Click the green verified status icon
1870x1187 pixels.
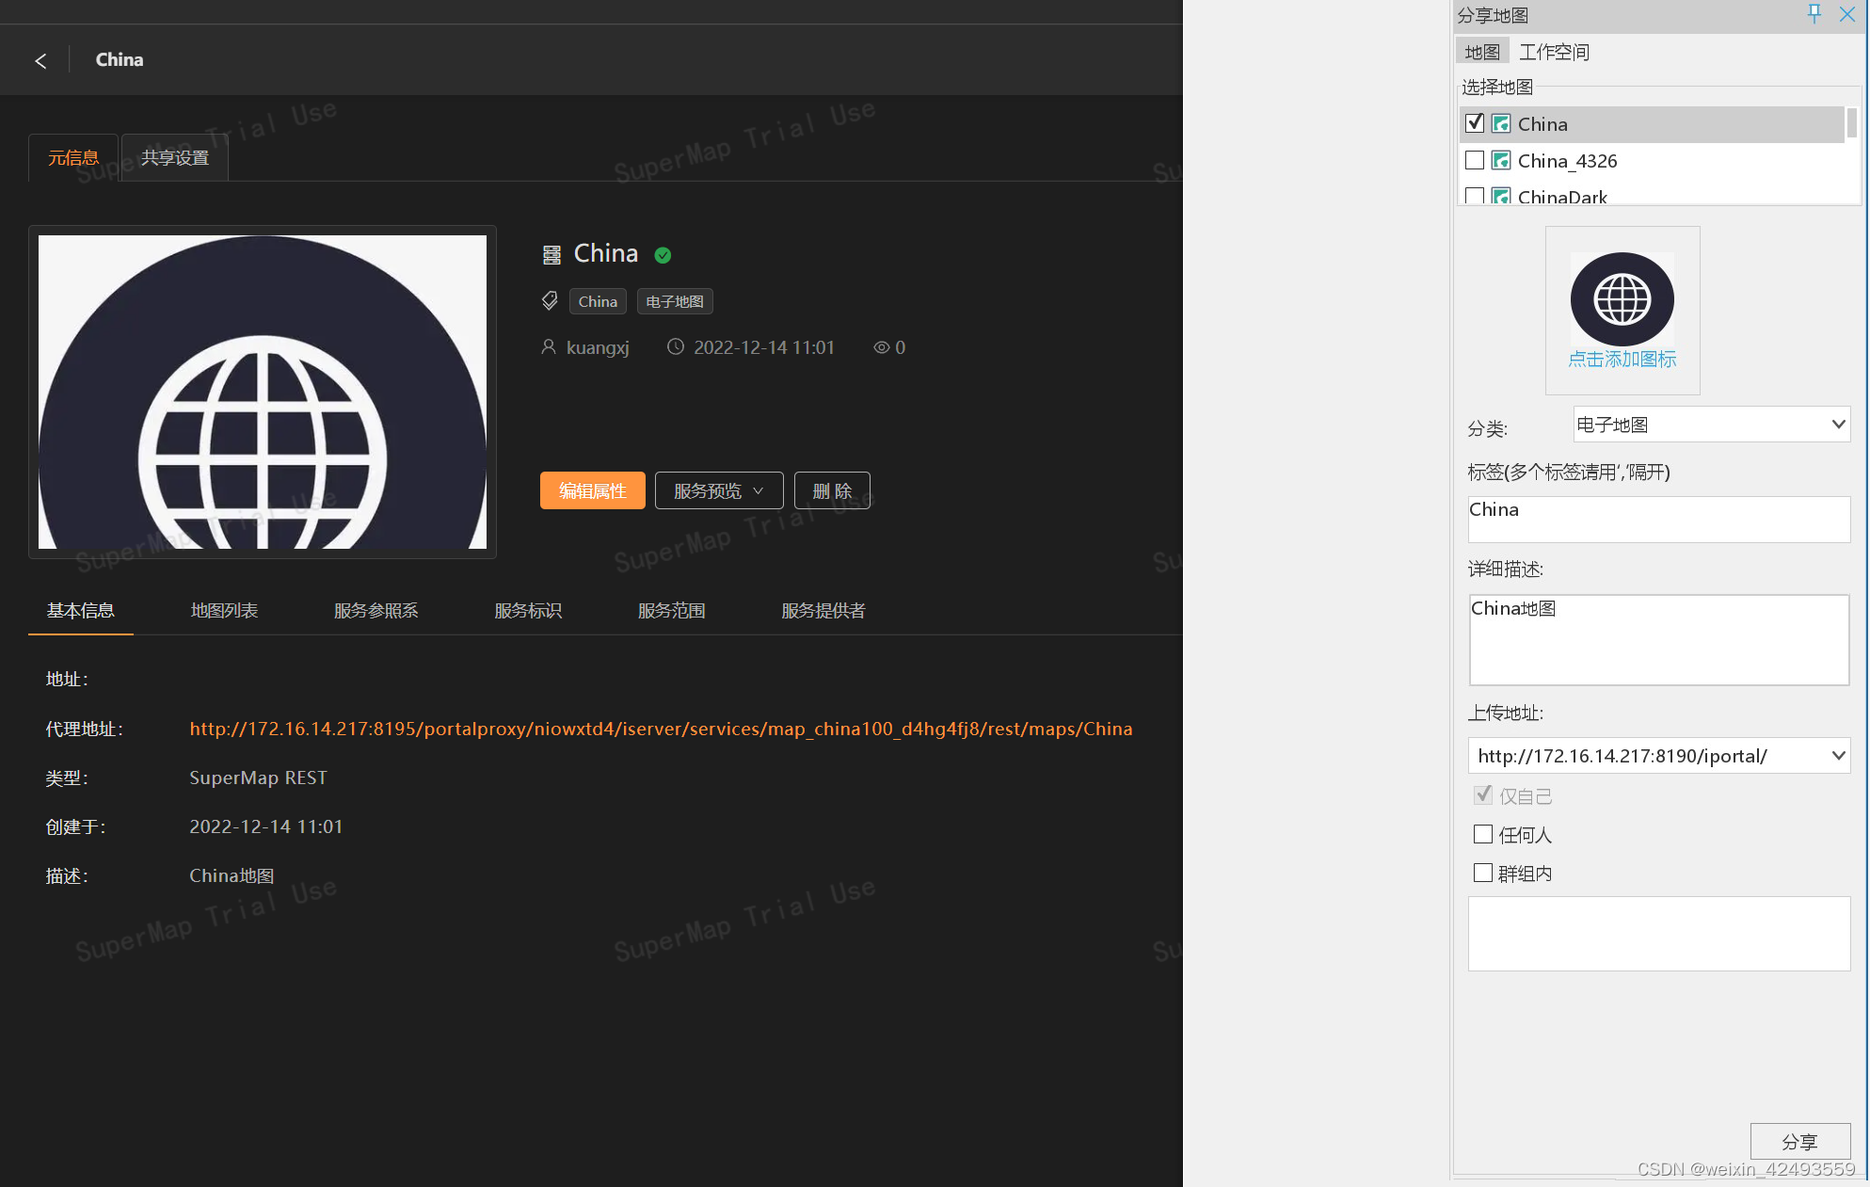[663, 255]
